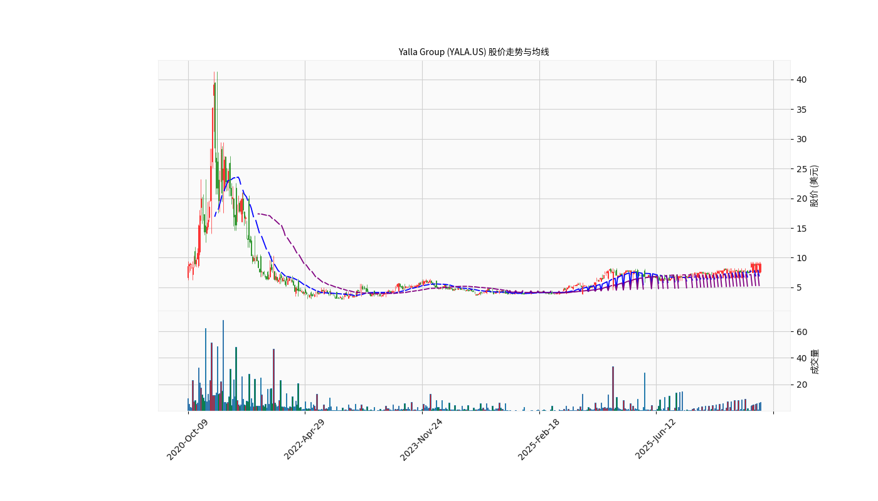Click the '30' price axis tick
Screen dimensions: 878x501
[801, 139]
